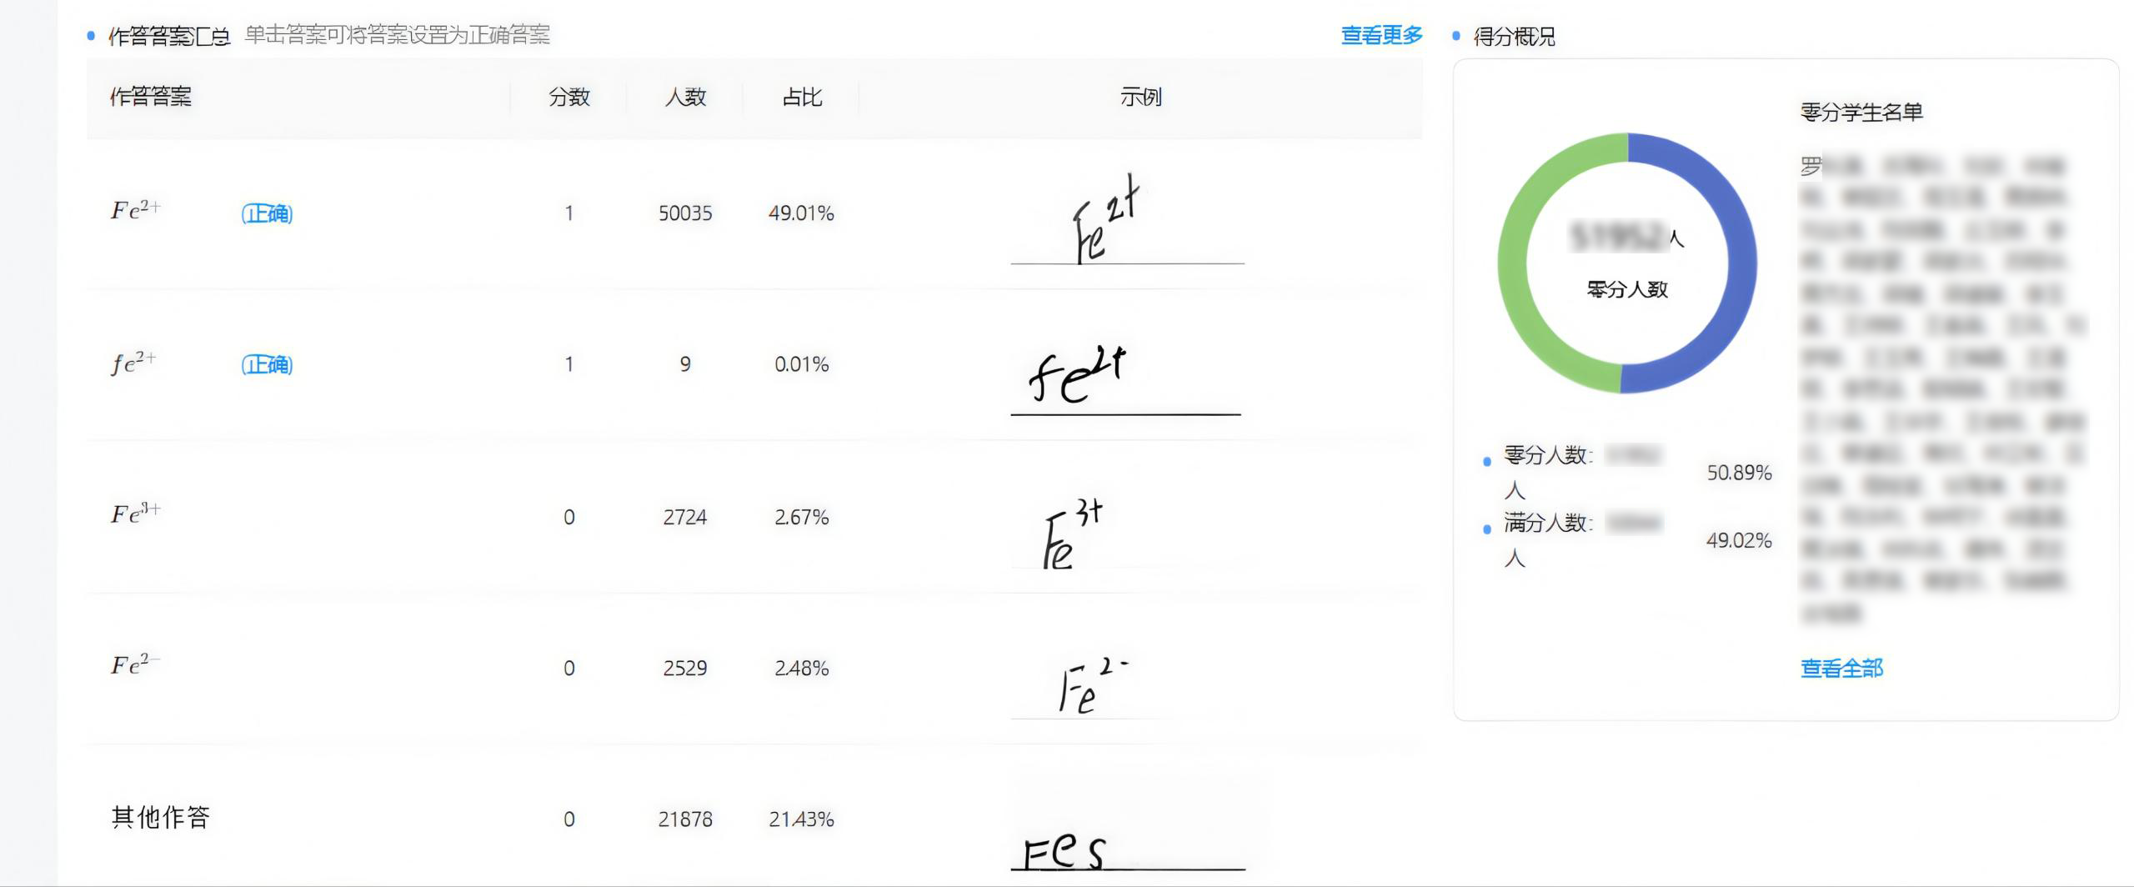Click the 人数 column header
This screenshot has width=2134, height=887.
(x=685, y=98)
